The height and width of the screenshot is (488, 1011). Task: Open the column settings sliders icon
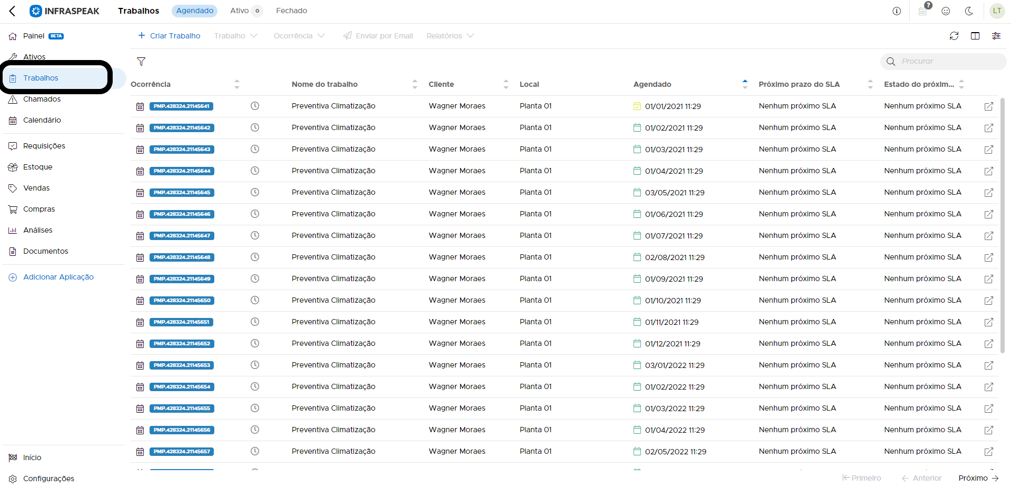click(x=996, y=36)
